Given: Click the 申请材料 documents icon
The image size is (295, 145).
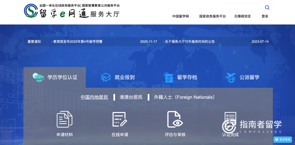Looking at the screenshot, I should click(x=64, y=119).
